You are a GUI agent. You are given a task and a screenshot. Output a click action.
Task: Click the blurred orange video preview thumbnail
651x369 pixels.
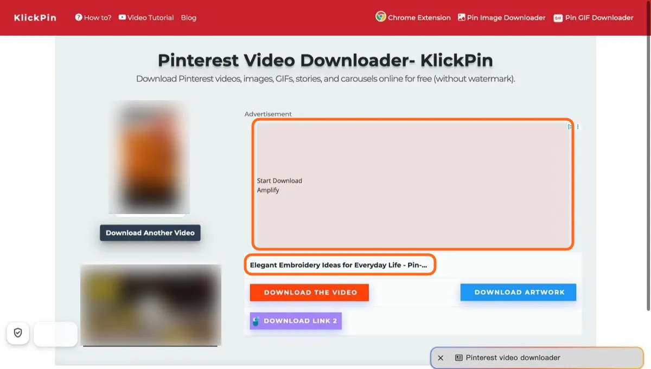point(149,157)
